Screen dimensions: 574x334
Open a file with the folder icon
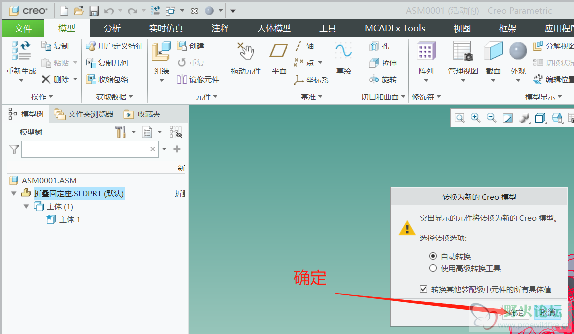coord(79,11)
